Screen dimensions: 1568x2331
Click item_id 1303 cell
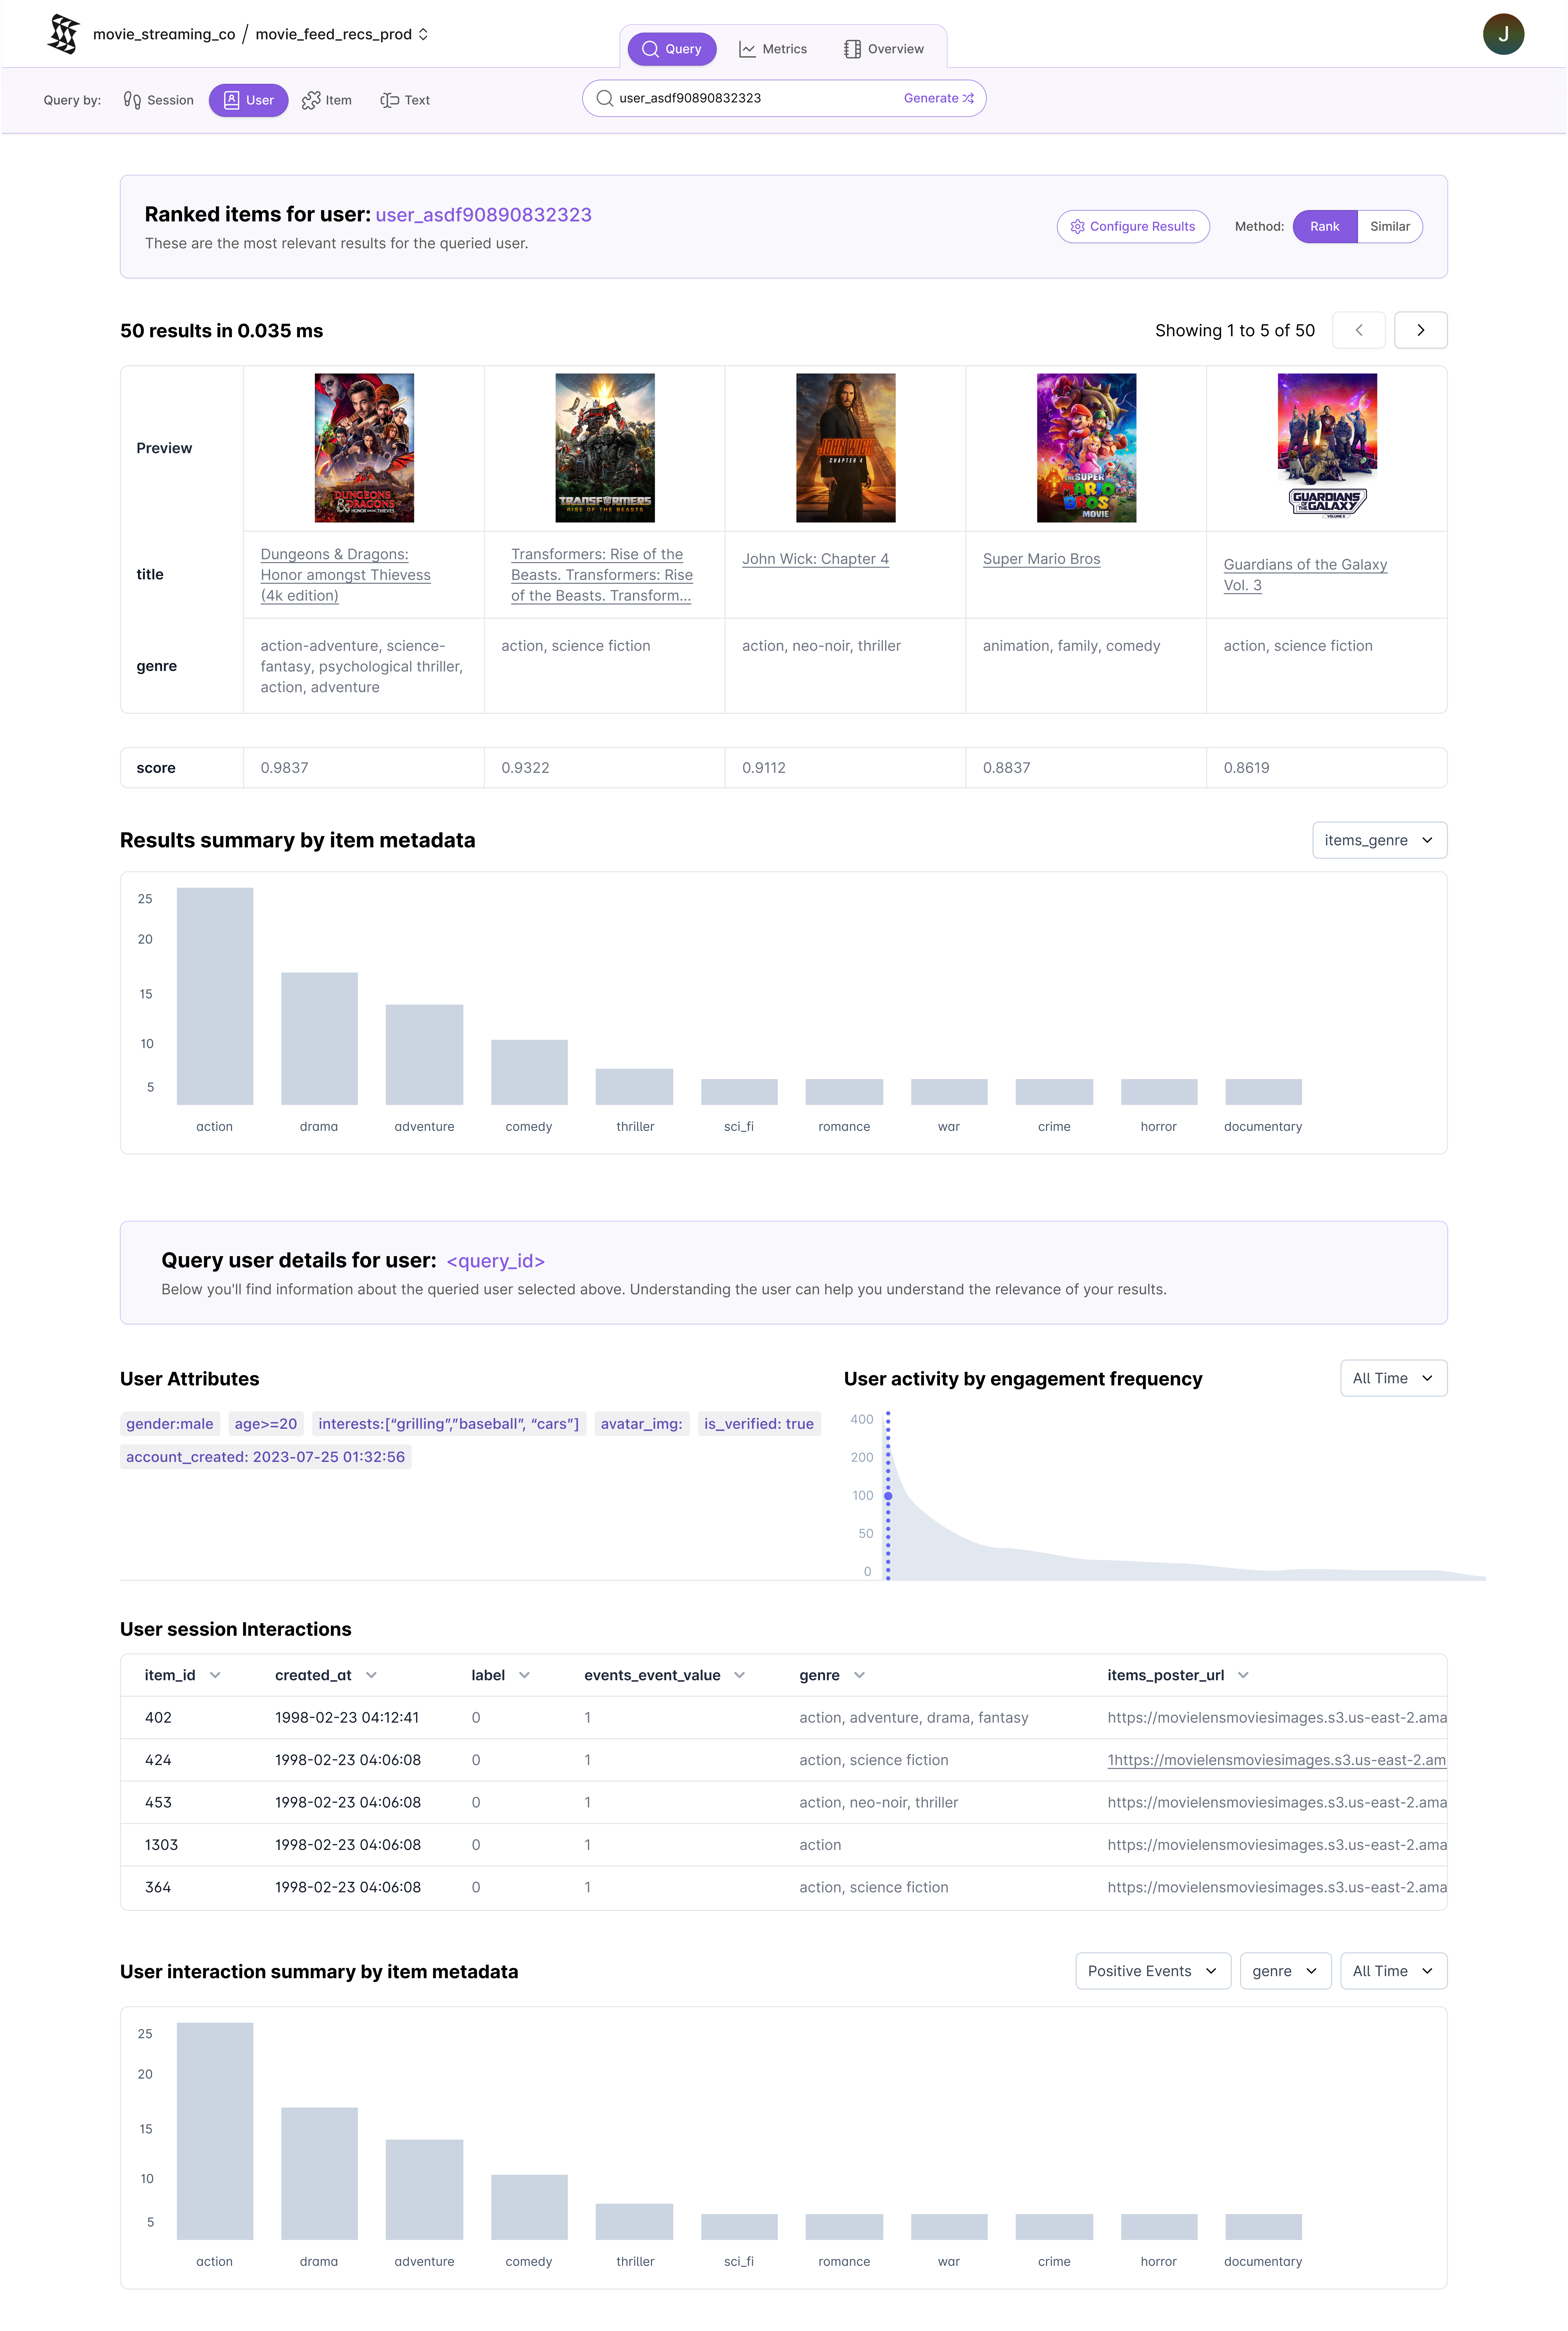coord(161,1845)
